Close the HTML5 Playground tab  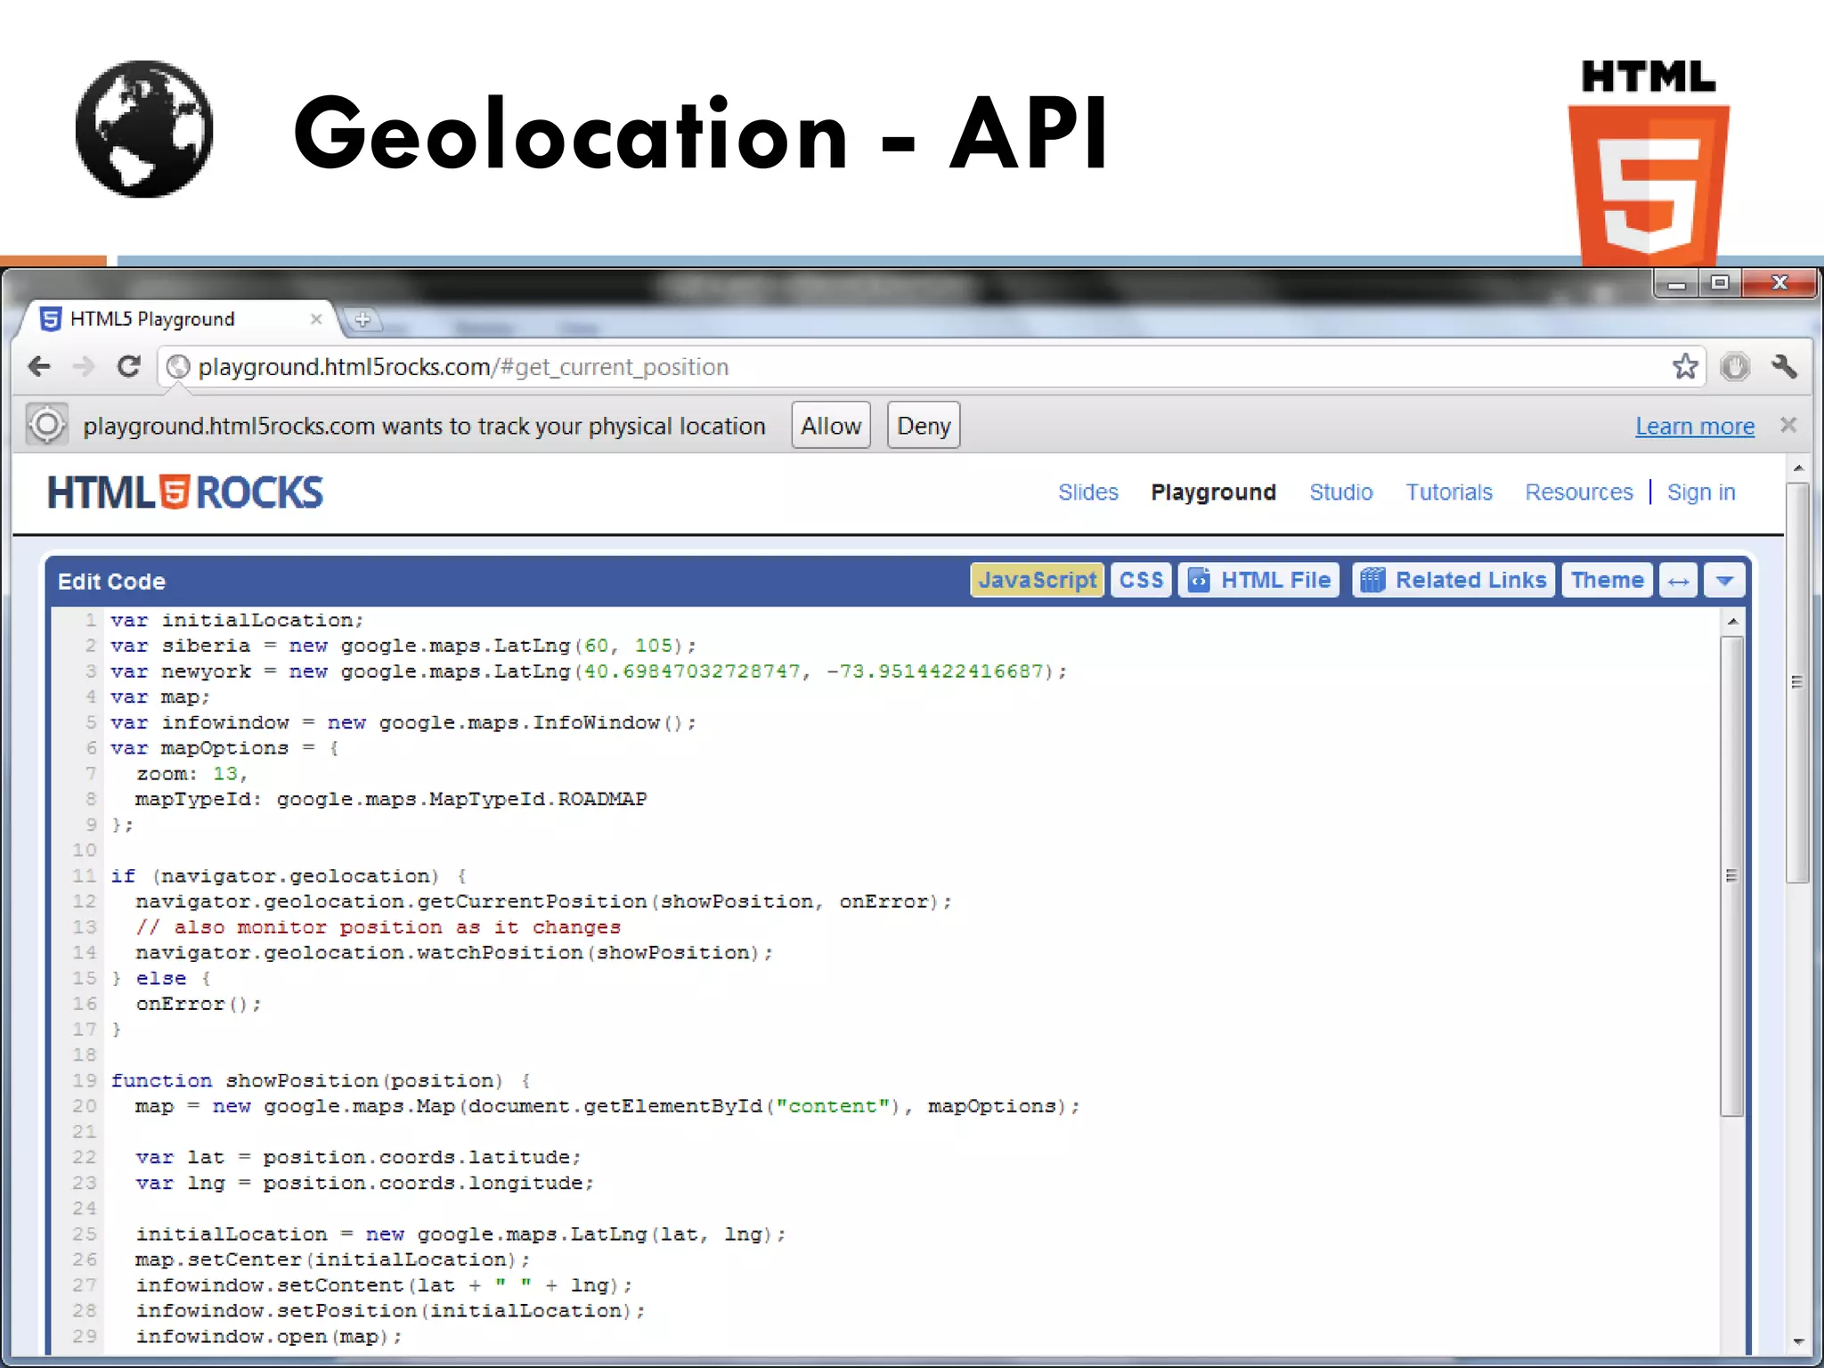(316, 319)
